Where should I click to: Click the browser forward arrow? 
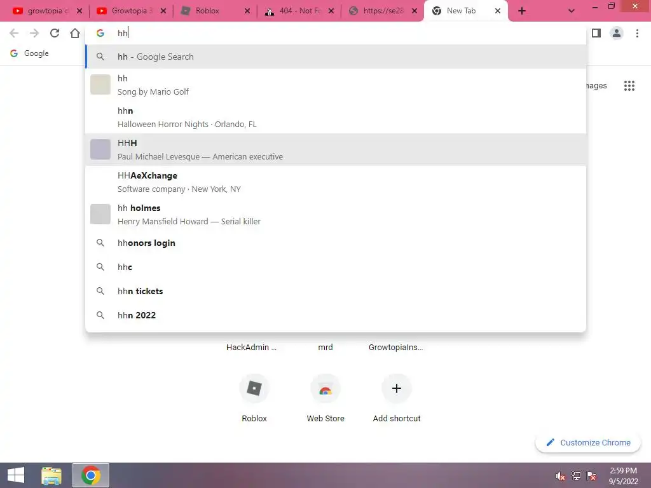point(34,33)
